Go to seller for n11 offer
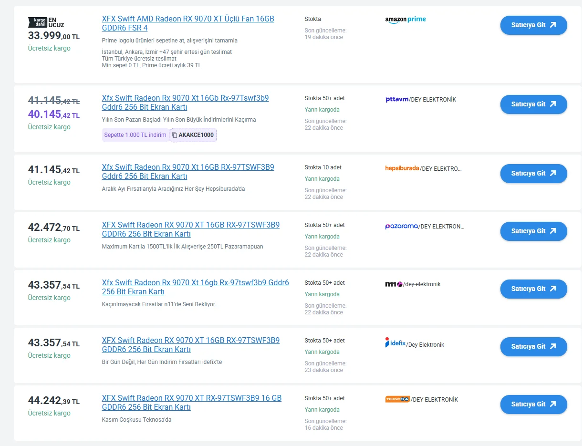582x446 pixels. [533, 289]
